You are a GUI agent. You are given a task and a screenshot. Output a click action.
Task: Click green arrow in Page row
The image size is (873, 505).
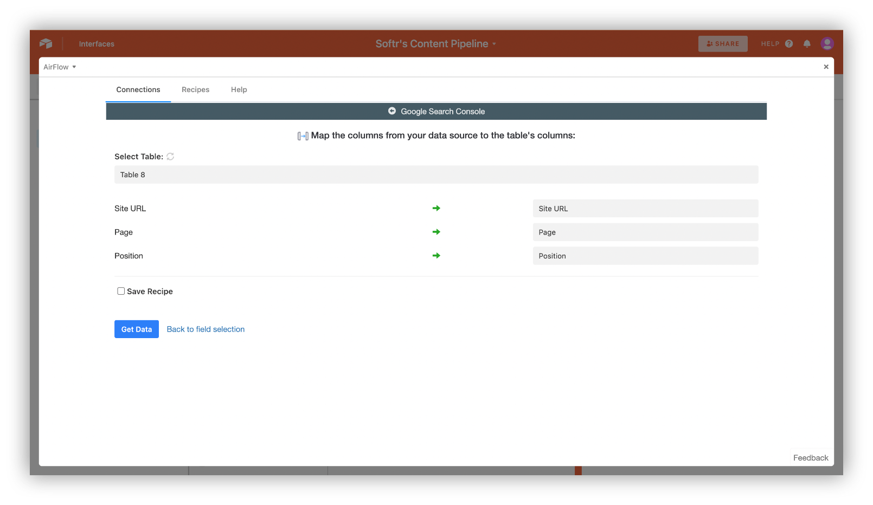coord(436,232)
